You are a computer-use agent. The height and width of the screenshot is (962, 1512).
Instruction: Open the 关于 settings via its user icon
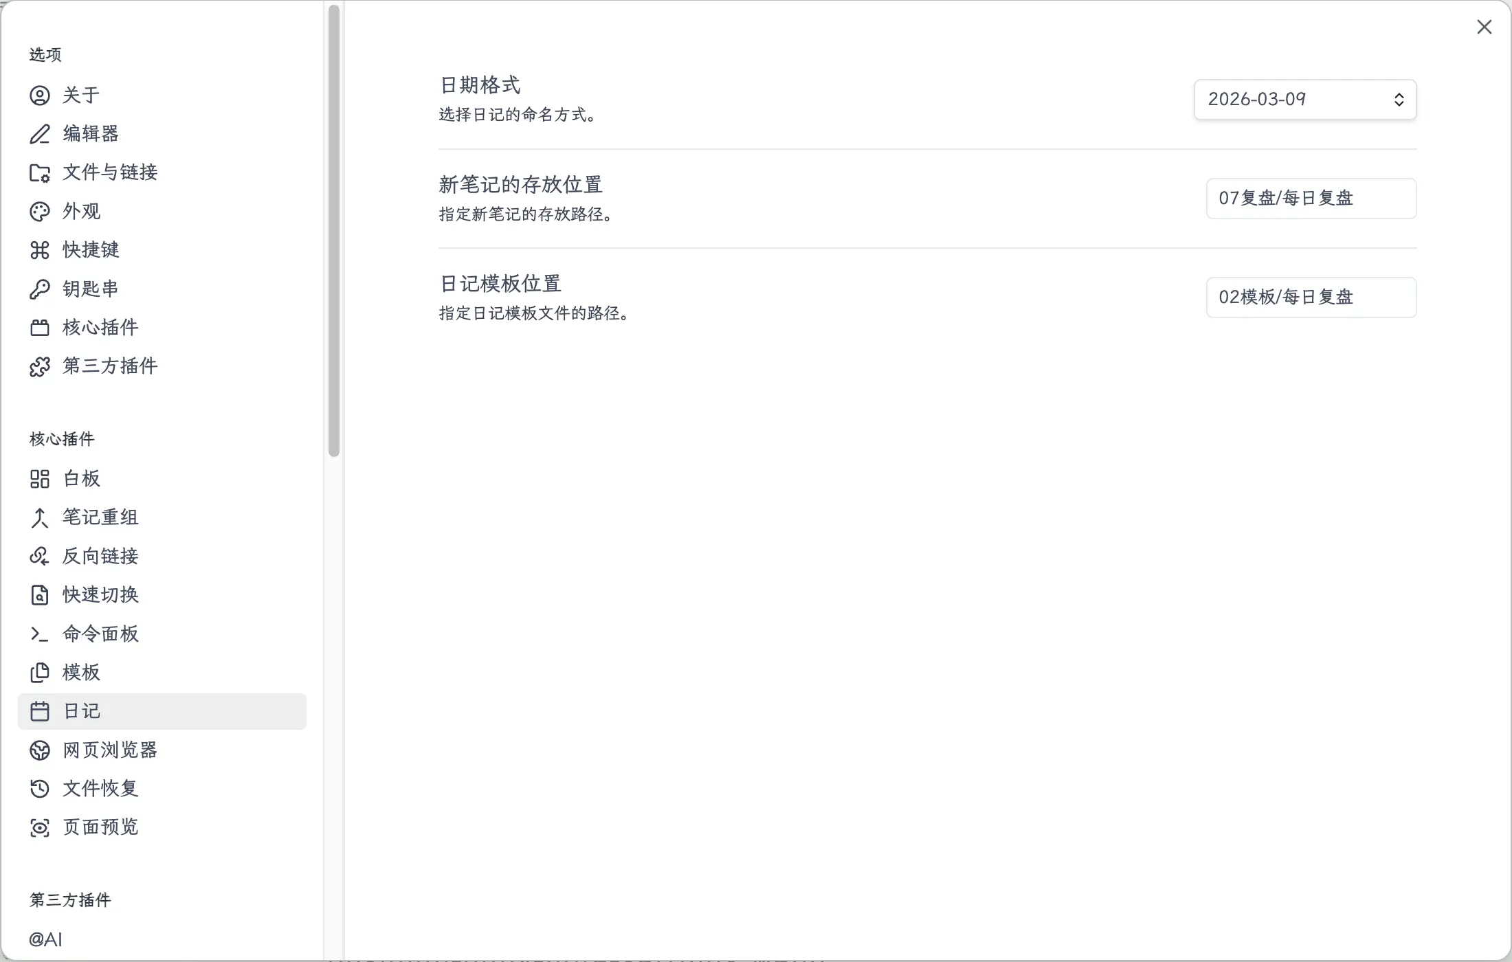tap(40, 96)
